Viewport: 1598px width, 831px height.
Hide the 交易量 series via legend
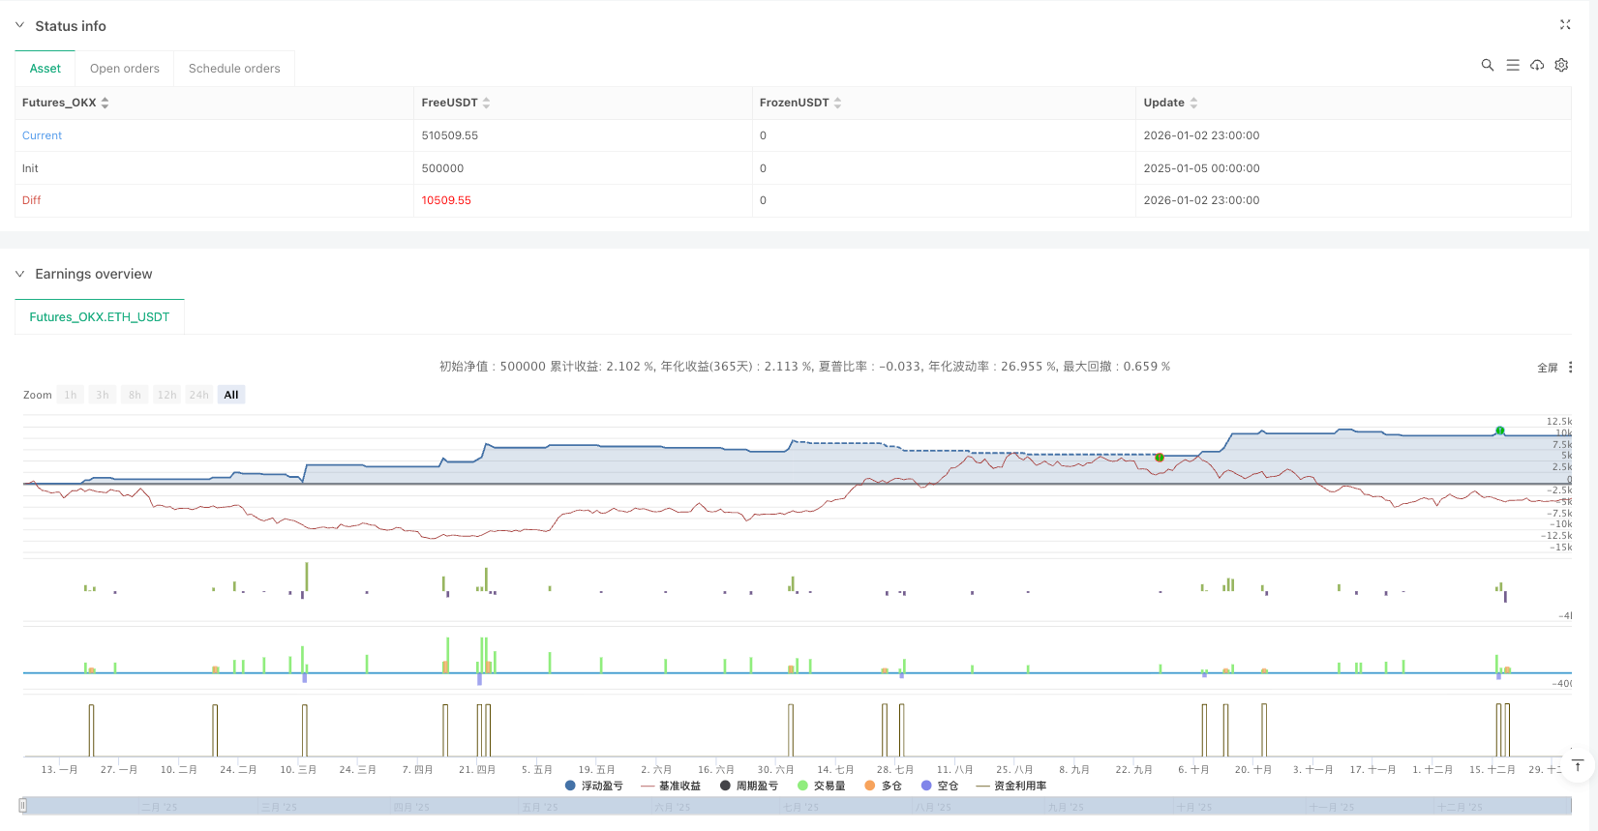pos(821,786)
